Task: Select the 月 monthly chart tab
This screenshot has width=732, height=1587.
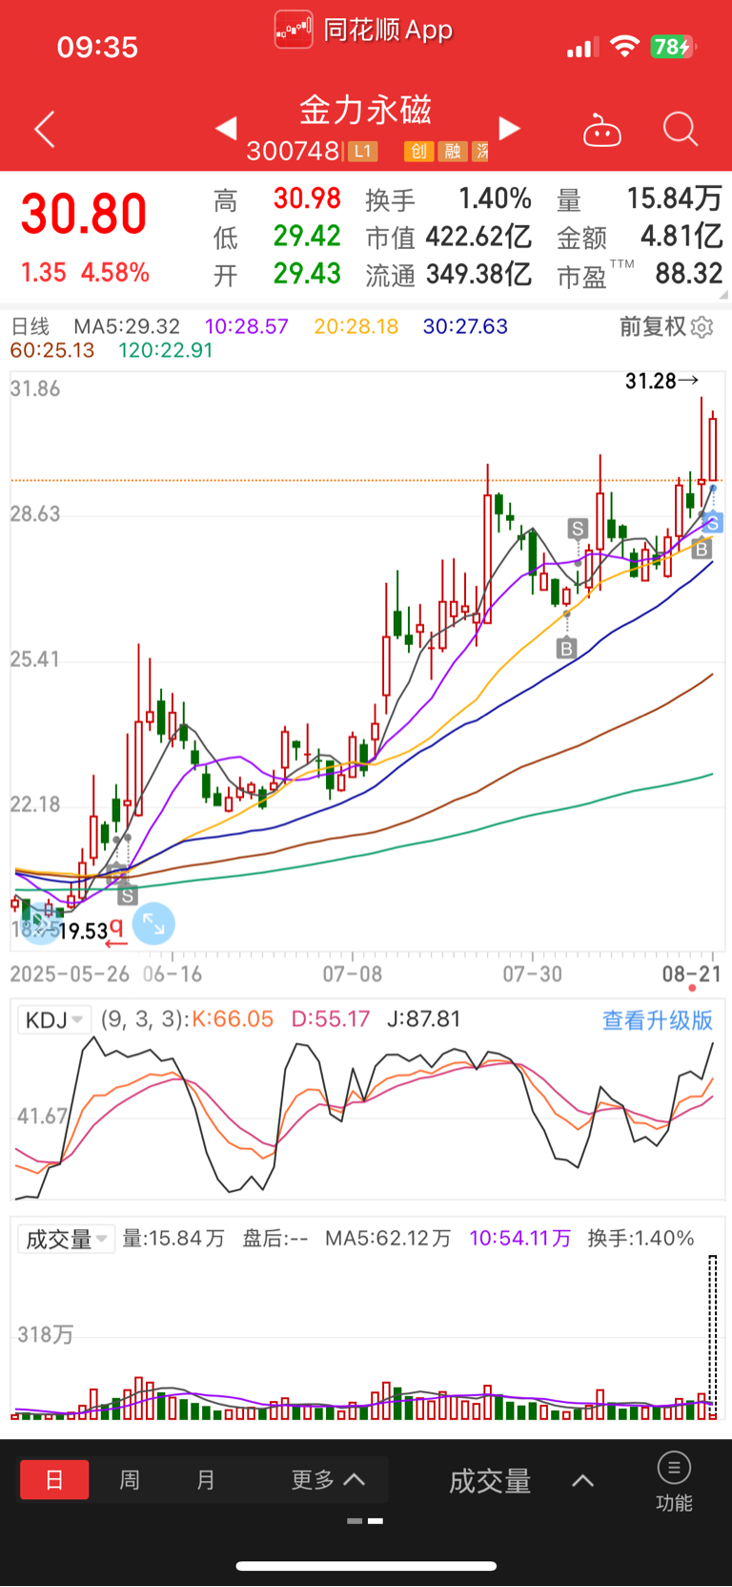Action: point(206,1480)
